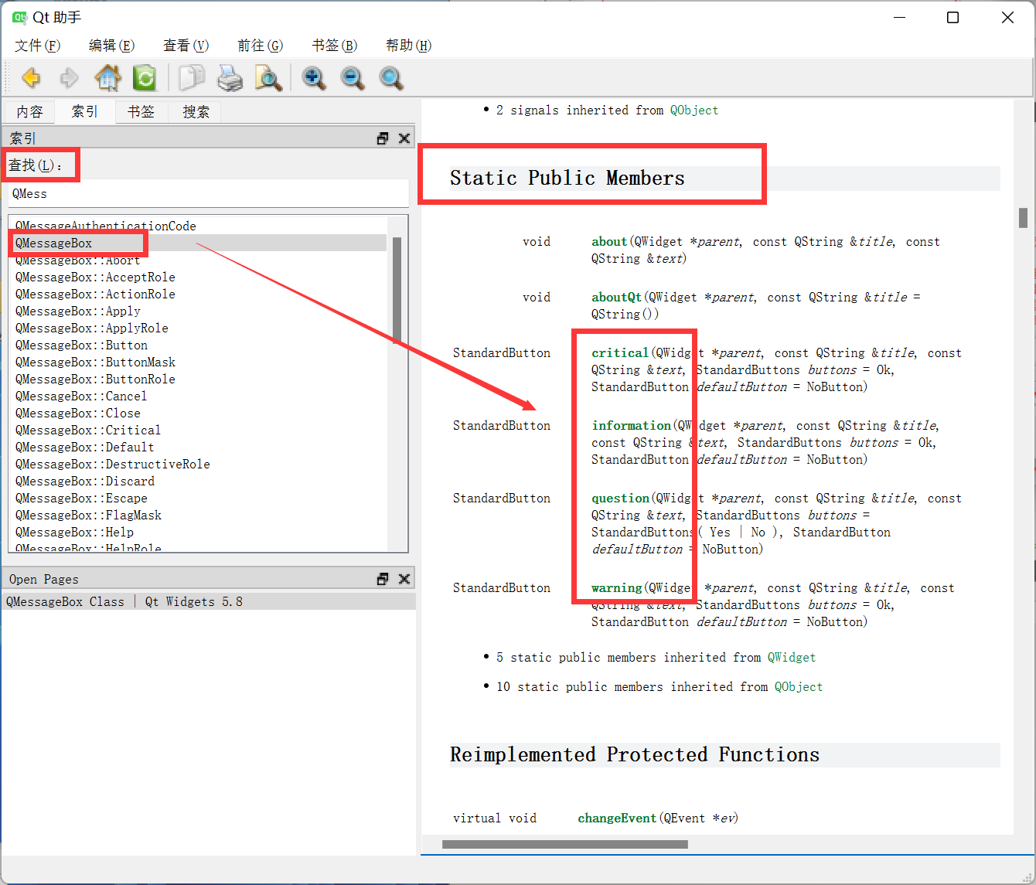
Task: Switch to the 内容 tab
Action: click(29, 112)
